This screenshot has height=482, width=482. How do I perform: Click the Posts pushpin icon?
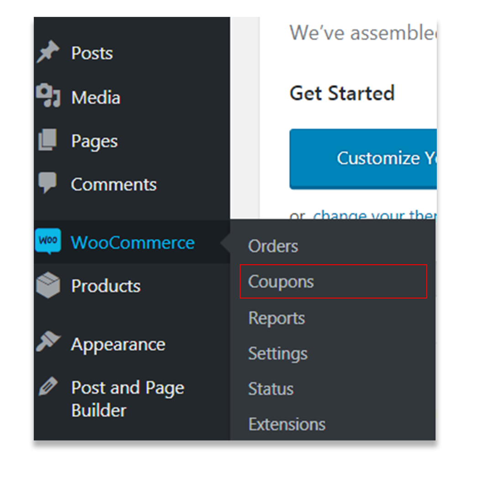(x=48, y=52)
